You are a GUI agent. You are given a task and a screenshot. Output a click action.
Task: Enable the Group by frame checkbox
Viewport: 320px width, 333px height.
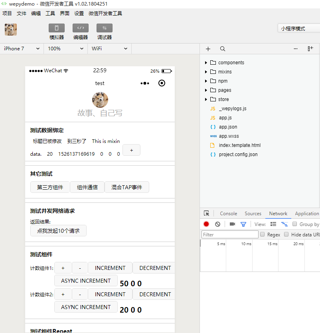294,224
